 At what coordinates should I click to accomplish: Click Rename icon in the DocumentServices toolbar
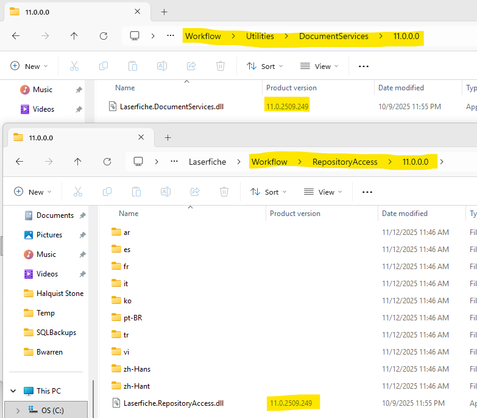click(162, 66)
